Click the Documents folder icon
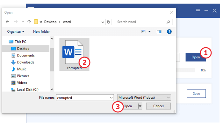This screenshot has width=223, height=126. pos(13,56)
